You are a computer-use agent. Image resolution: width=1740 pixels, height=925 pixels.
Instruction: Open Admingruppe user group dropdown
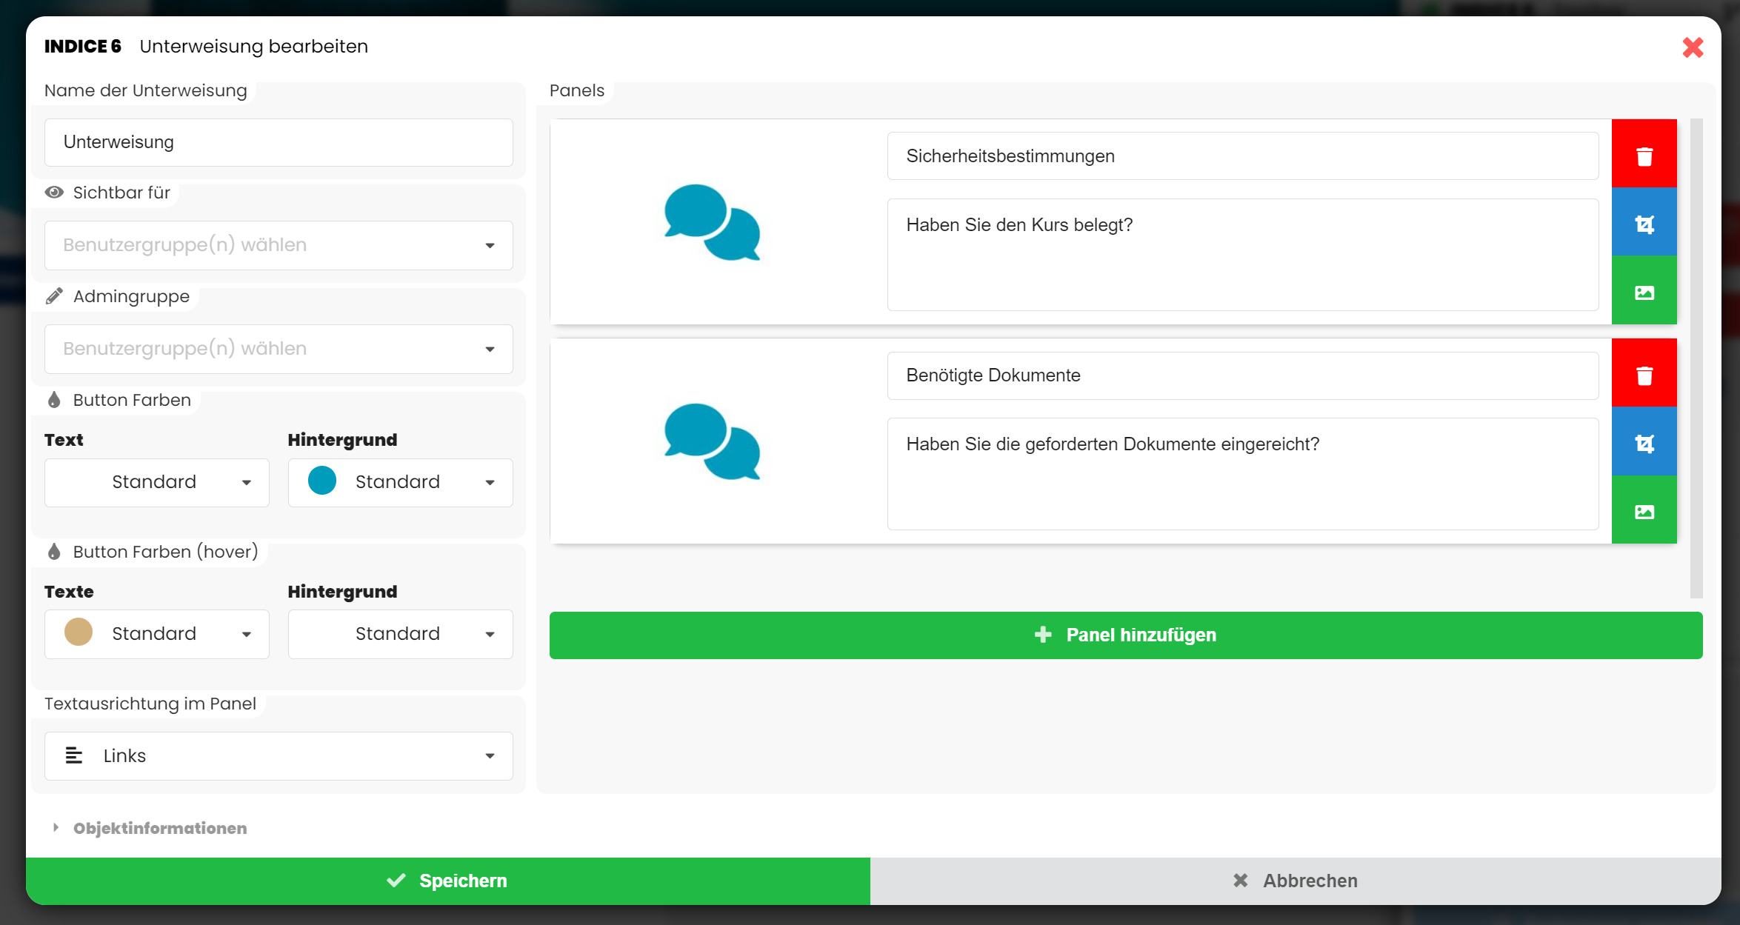279,349
